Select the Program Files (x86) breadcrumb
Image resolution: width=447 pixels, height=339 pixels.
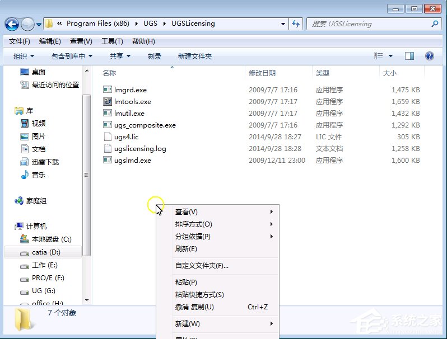(x=98, y=23)
